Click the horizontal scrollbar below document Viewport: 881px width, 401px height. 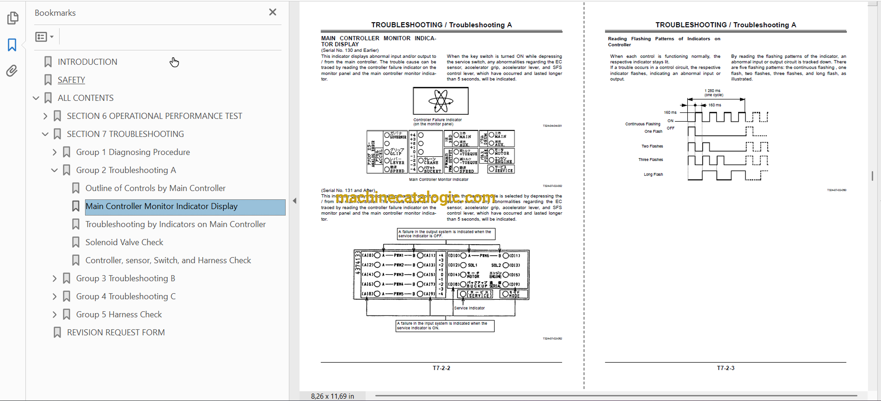tap(616, 396)
